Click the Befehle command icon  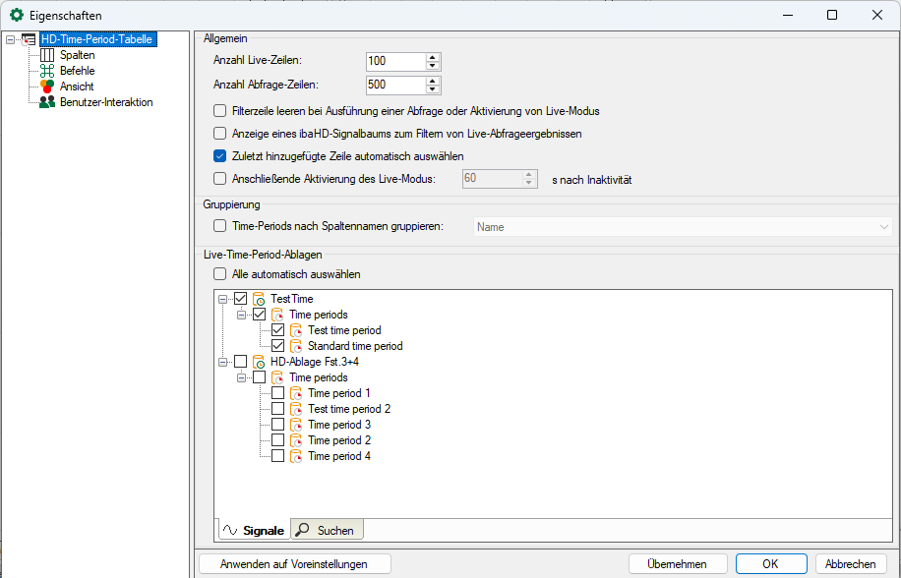[46, 71]
